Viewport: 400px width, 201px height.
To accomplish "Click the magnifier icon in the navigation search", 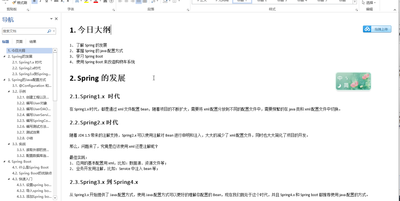I will pyautogui.click(x=49, y=31).
